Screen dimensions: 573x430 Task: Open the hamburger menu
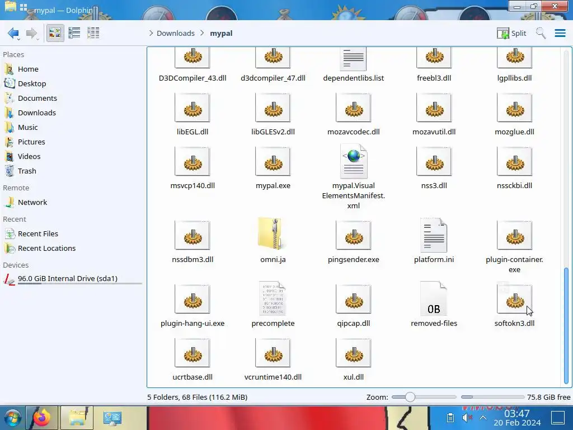(x=560, y=33)
